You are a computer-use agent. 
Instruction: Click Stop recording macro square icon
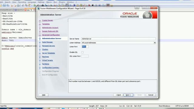coord(92,5)
